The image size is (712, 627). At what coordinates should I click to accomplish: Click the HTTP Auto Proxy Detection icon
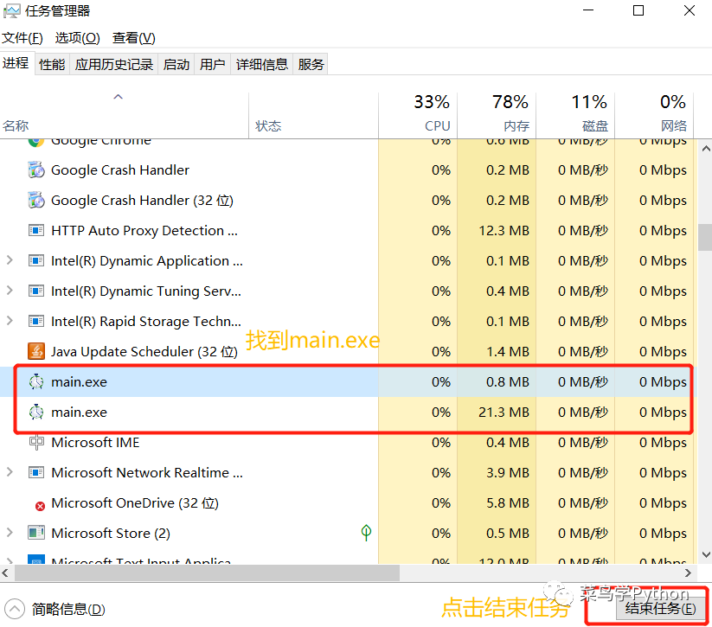tap(36, 231)
